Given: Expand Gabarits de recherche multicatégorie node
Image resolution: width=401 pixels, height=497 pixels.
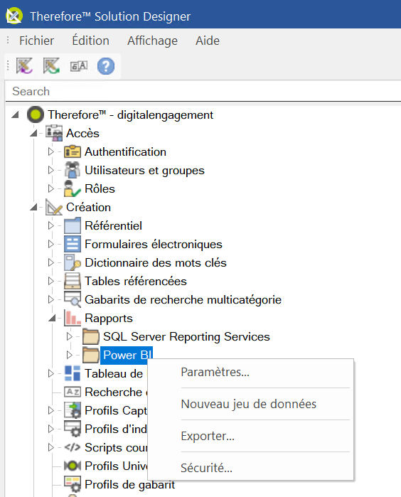Looking at the screenshot, I should pos(50,299).
